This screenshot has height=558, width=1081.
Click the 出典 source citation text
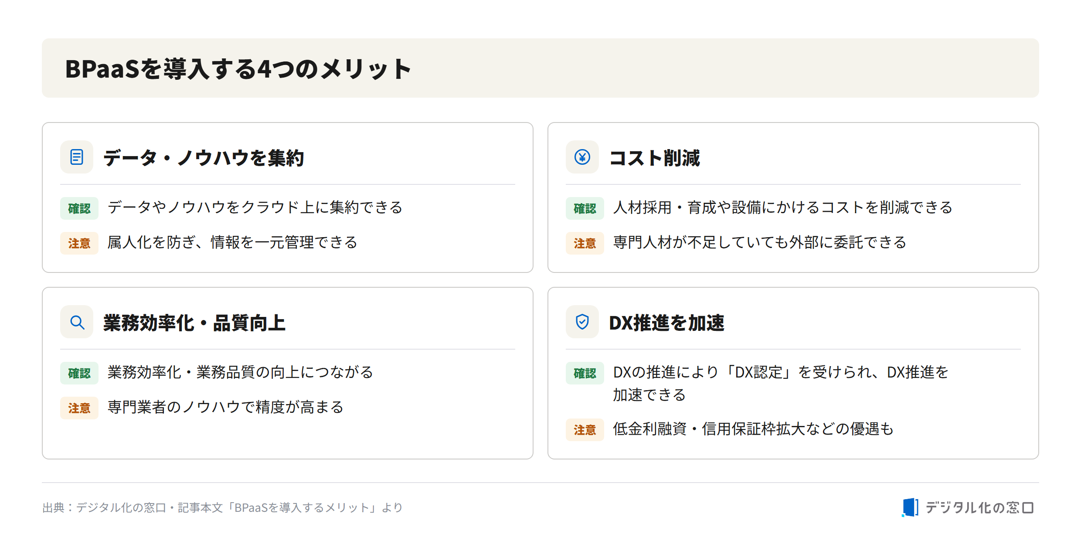pyautogui.click(x=222, y=507)
